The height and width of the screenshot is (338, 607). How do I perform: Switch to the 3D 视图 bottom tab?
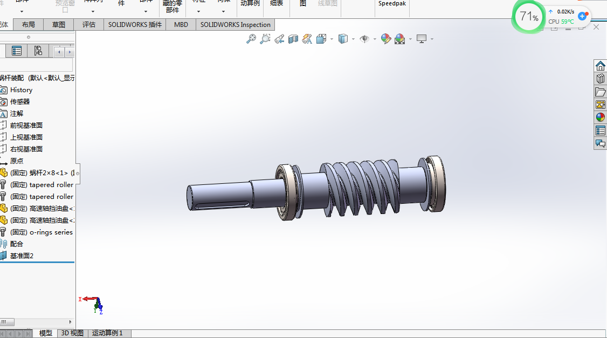pyautogui.click(x=72, y=333)
